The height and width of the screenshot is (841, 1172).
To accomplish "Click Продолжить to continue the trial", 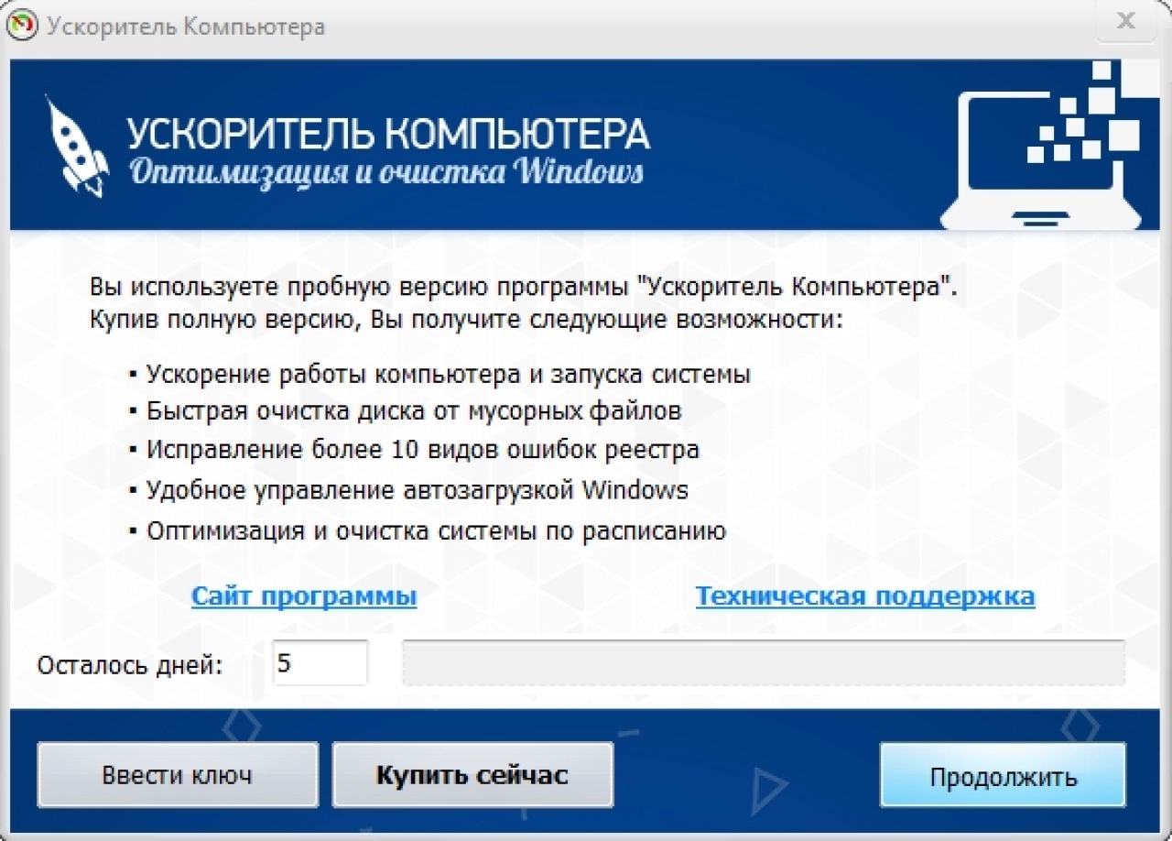I will tap(1004, 775).
